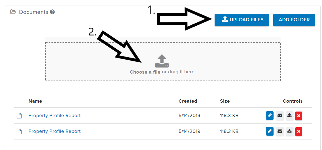Delete the first Property Profile Report
Screen dimensions: 322x150
(x=299, y=116)
